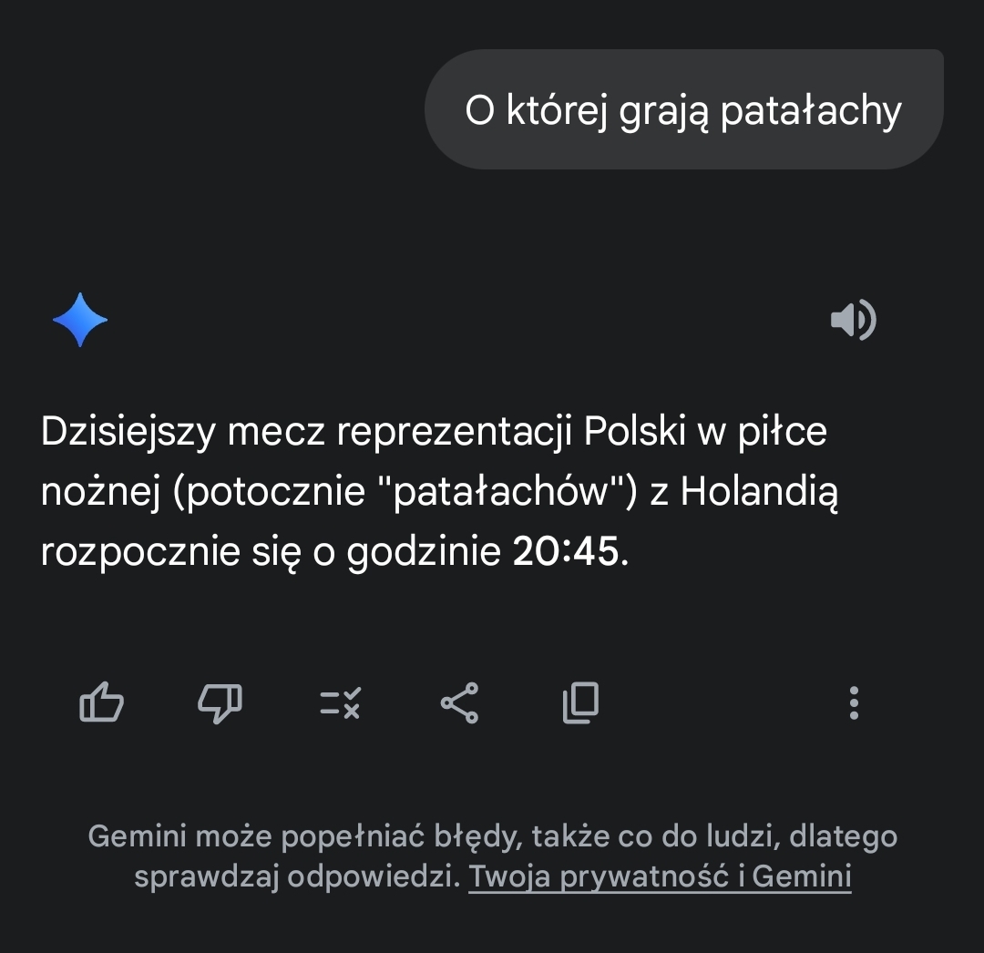Click "Dzisiejszy" at the start of the response

[x=128, y=432]
